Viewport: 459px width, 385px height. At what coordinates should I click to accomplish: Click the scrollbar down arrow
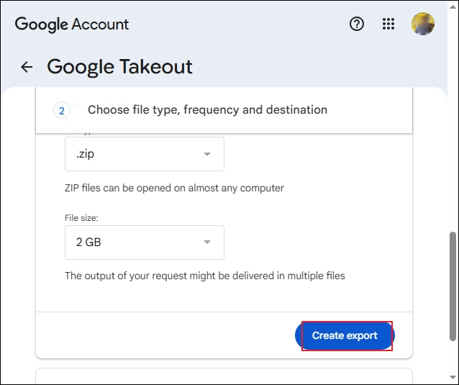click(x=453, y=378)
